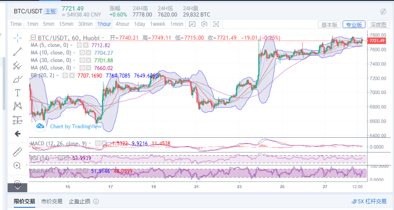
Task: Open indicators via chart icon in toolbar
Action: 192,24
